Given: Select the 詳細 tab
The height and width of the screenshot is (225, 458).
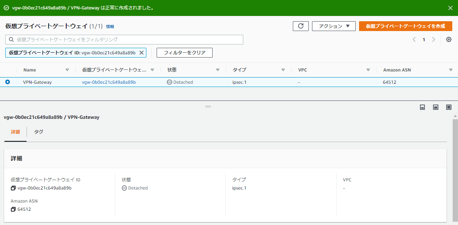Looking at the screenshot, I should click(16, 132).
